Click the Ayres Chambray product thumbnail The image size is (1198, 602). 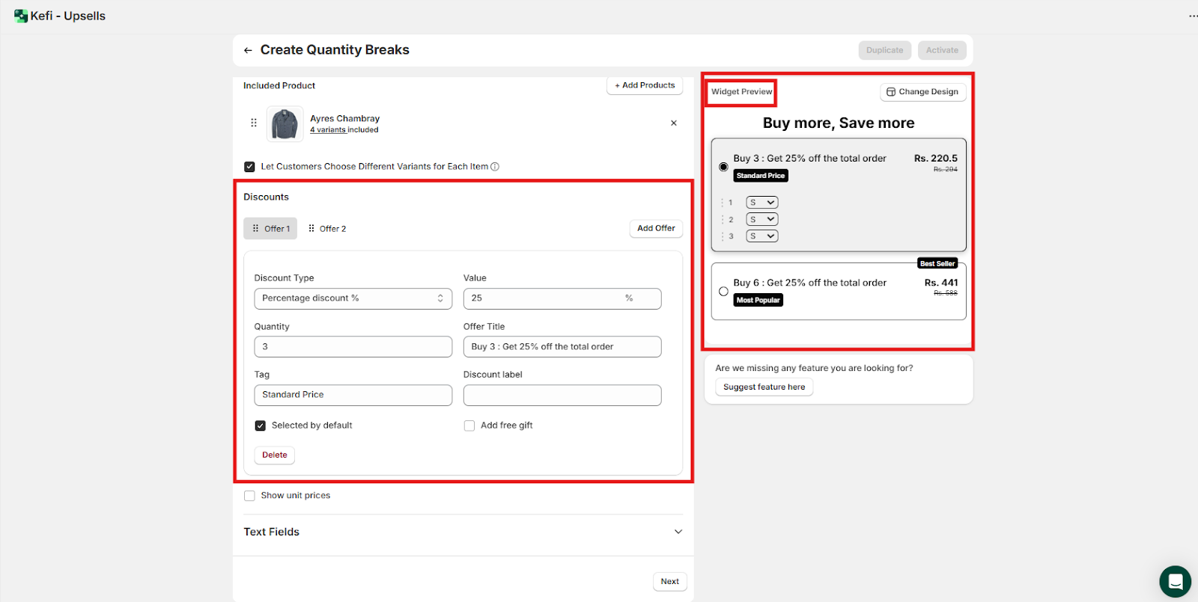click(285, 124)
